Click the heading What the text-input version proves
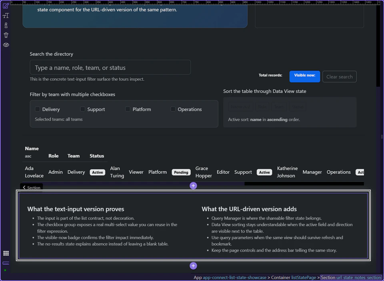The height and width of the screenshot is (281, 384). click(x=76, y=209)
